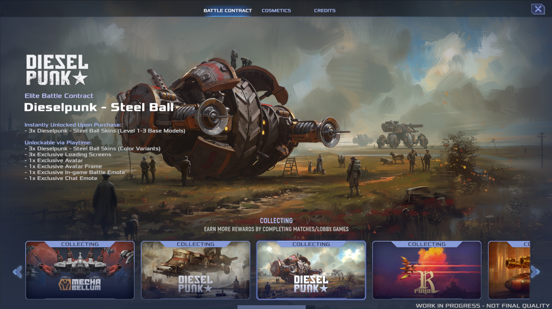
Task: Click the Diesel Punk logo on airship card
Action: 195,284
